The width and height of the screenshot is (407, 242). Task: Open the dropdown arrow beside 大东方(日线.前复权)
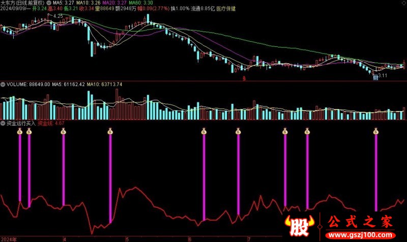(x=49, y=3)
